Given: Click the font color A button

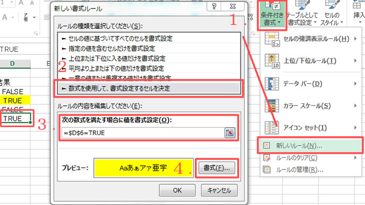Looking at the screenshot, I should tap(5, 17).
